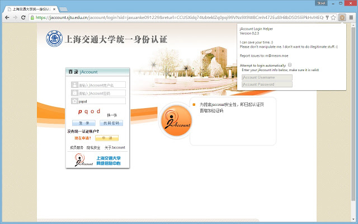Click the small jAccount logo at the bottom of the login box
This screenshot has height=224, width=358.
pyautogui.click(x=83, y=160)
